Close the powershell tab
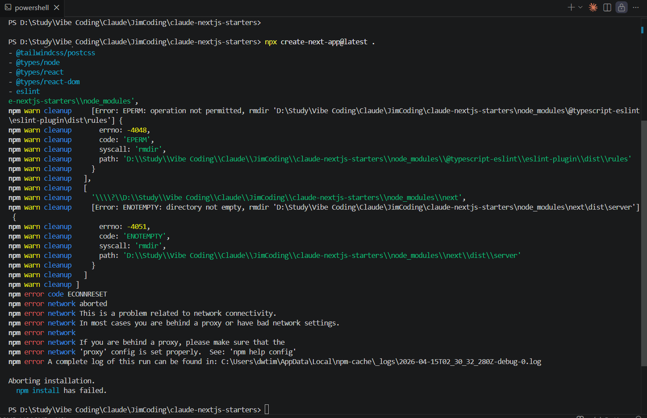 click(57, 7)
